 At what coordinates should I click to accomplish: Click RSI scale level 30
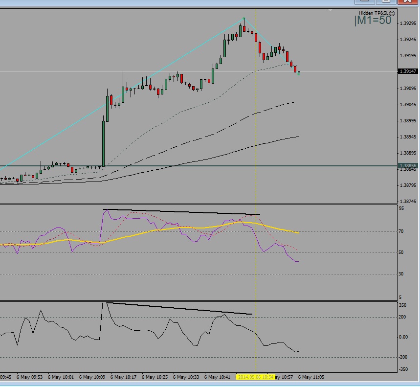tap(401, 274)
